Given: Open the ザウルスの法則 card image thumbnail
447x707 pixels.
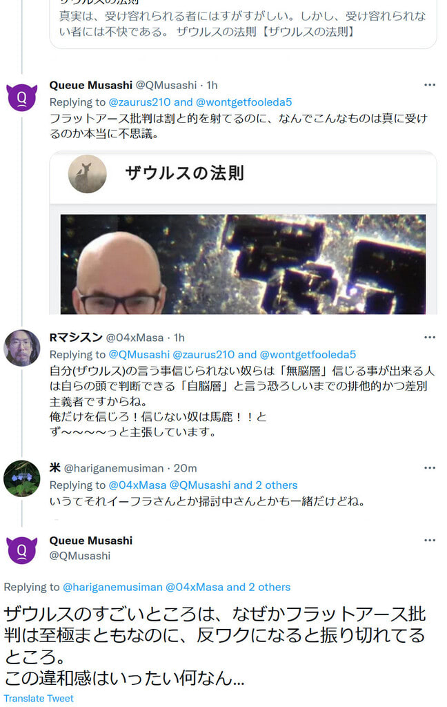Looking at the screenshot, I should click(243, 264).
